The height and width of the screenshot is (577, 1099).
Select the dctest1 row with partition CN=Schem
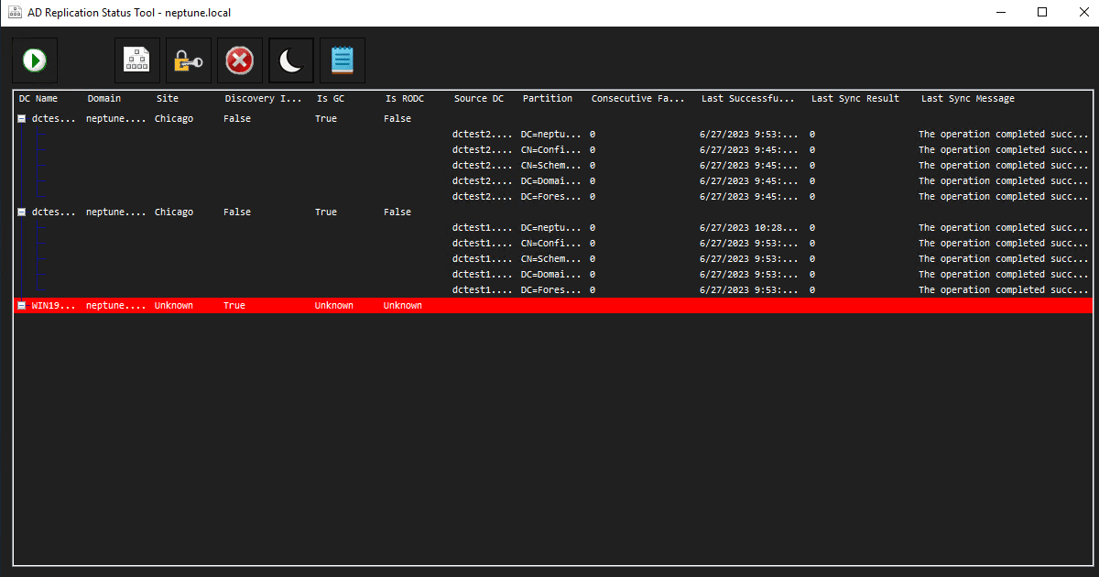(554, 259)
